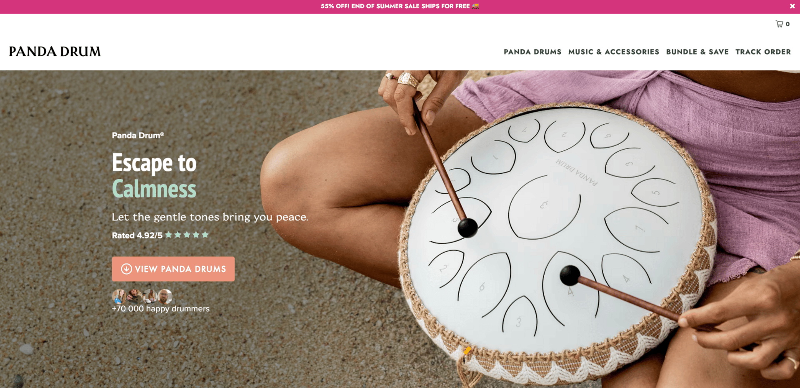Click the Escape to Calmness headline
Image resolution: width=800 pixels, height=388 pixels.
click(x=154, y=175)
